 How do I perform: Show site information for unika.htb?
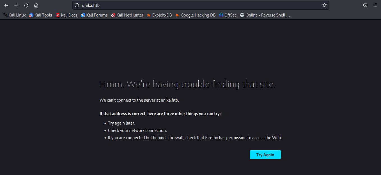point(77,5)
